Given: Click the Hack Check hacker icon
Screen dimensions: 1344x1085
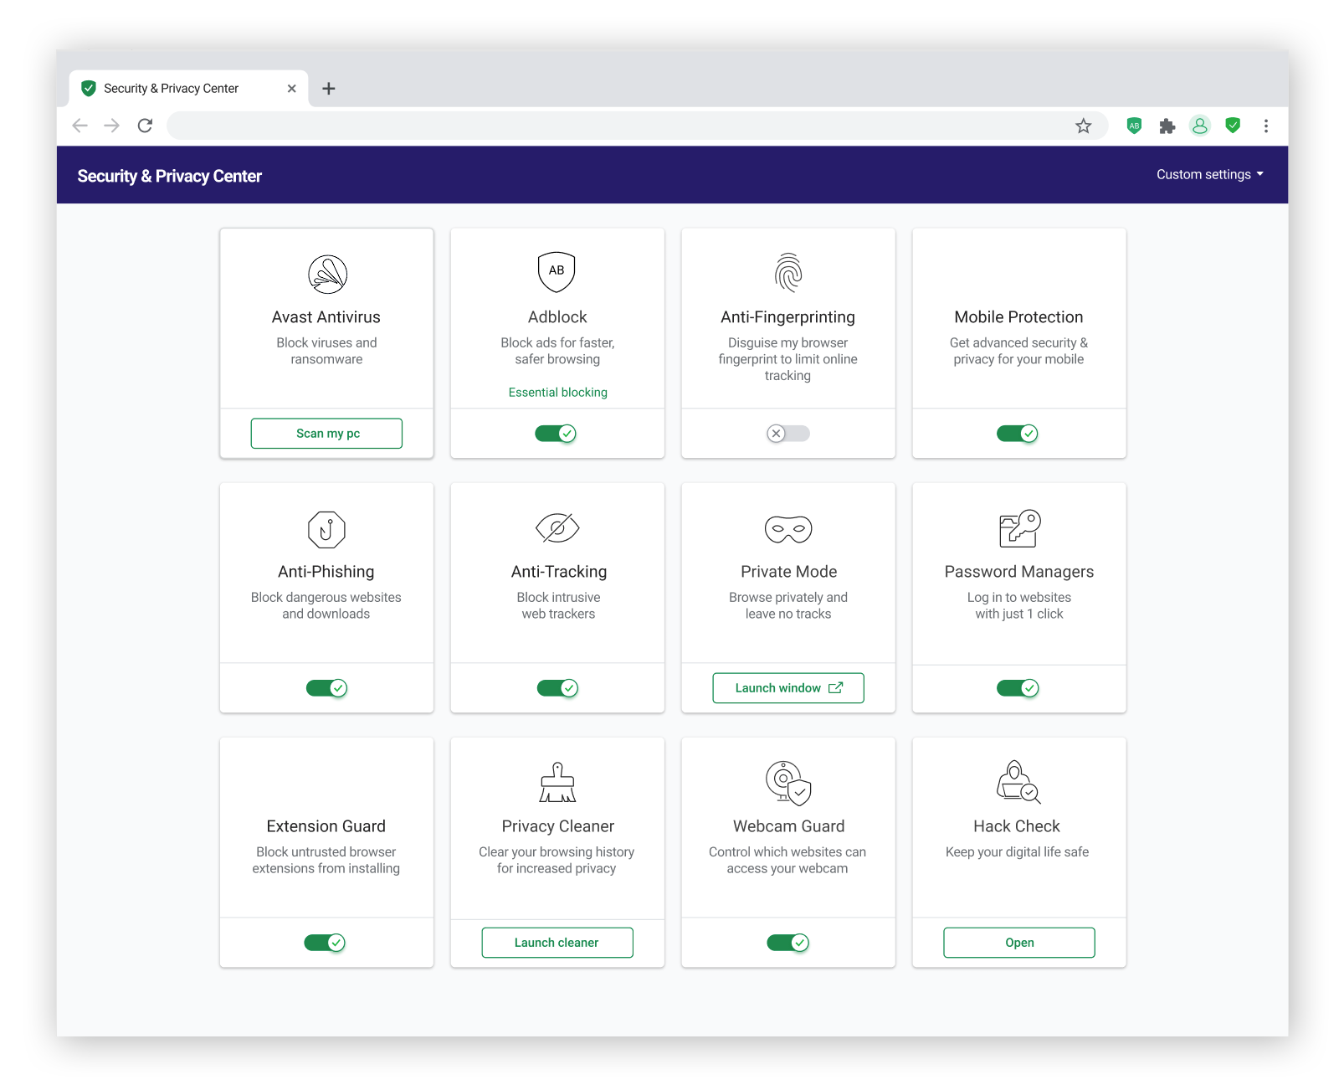Looking at the screenshot, I should tap(1018, 782).
